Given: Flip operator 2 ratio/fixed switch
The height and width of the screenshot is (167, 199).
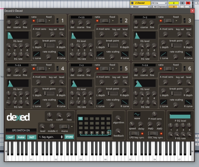Looking at the screenshot, I should click(105, 21).
